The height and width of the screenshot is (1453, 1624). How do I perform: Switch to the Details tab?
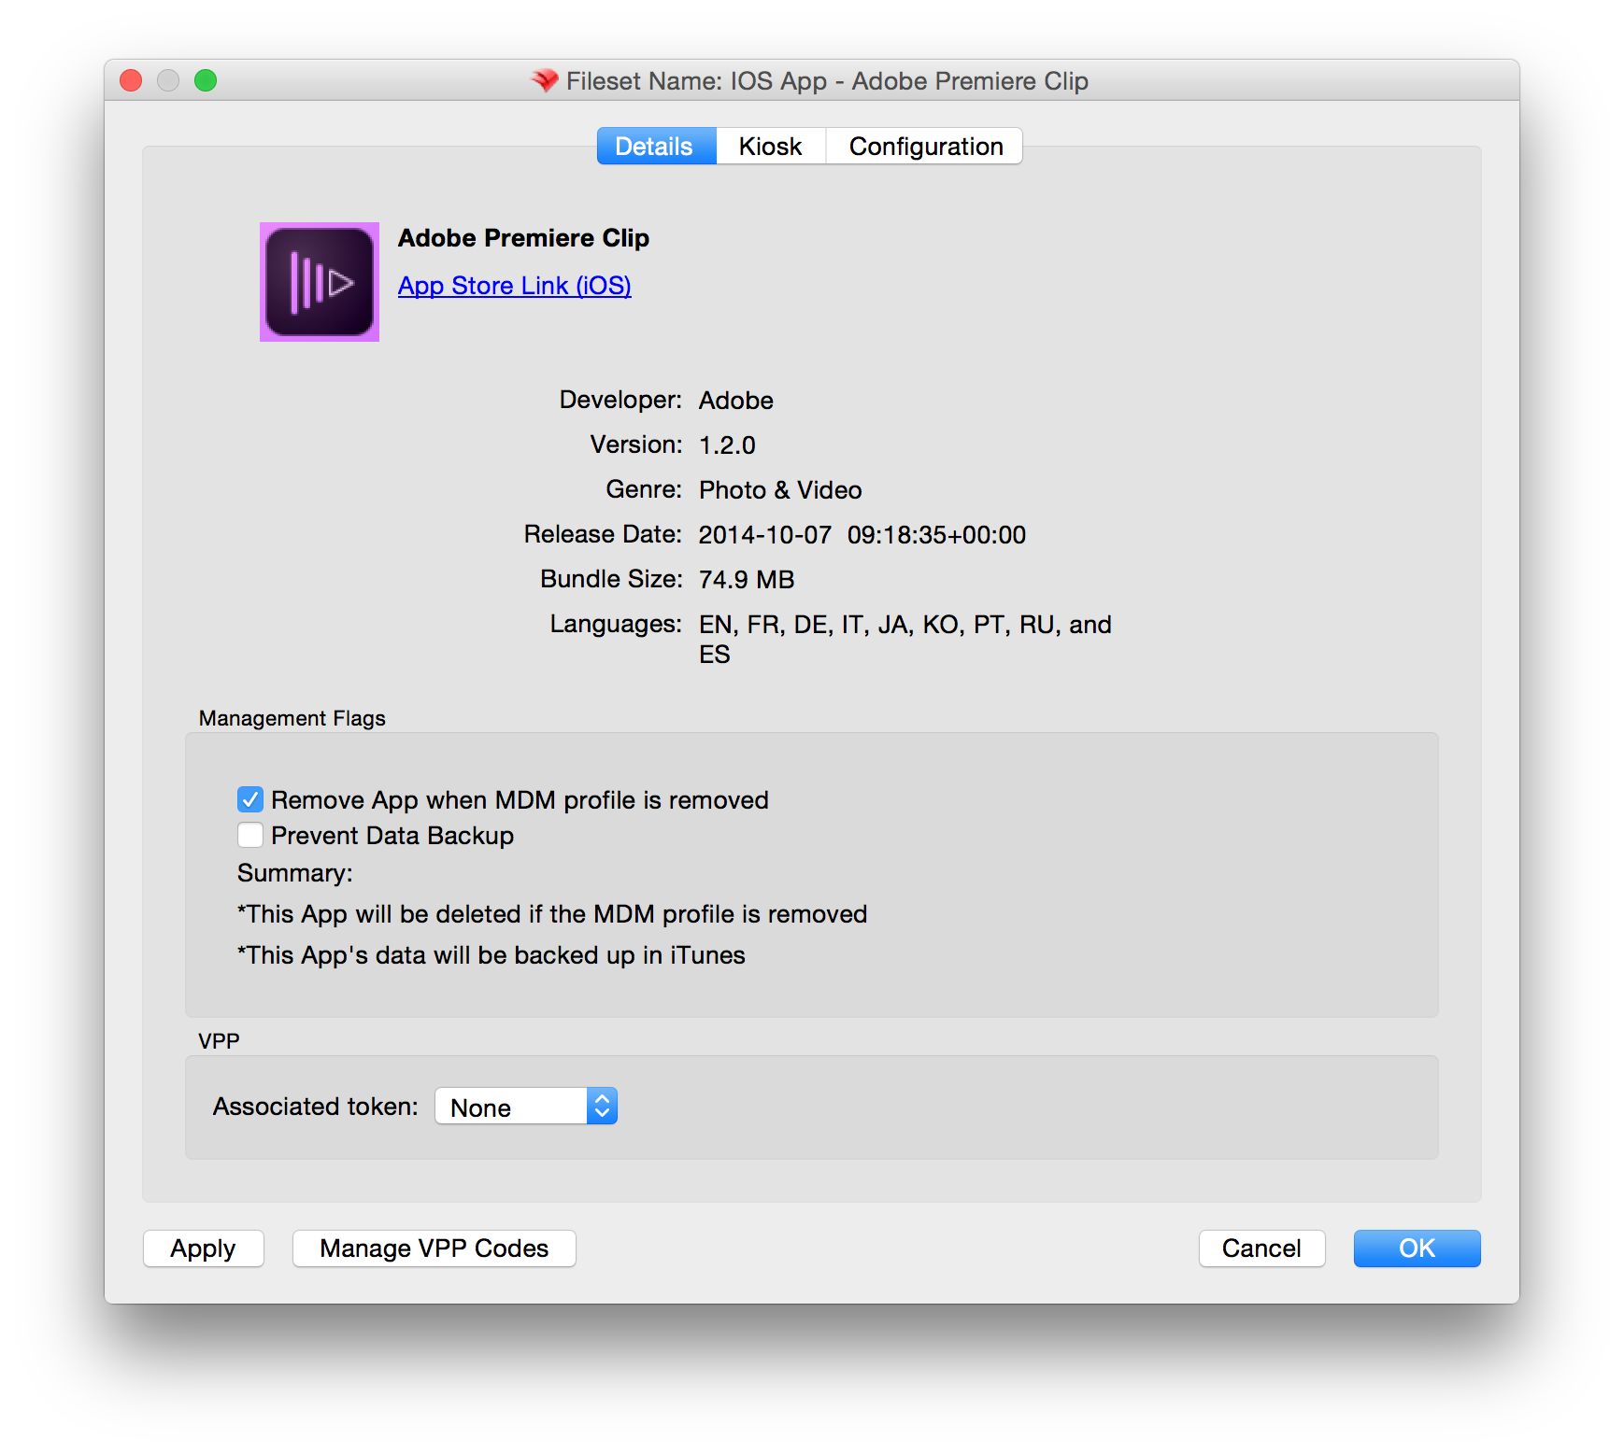coord(656,147)
